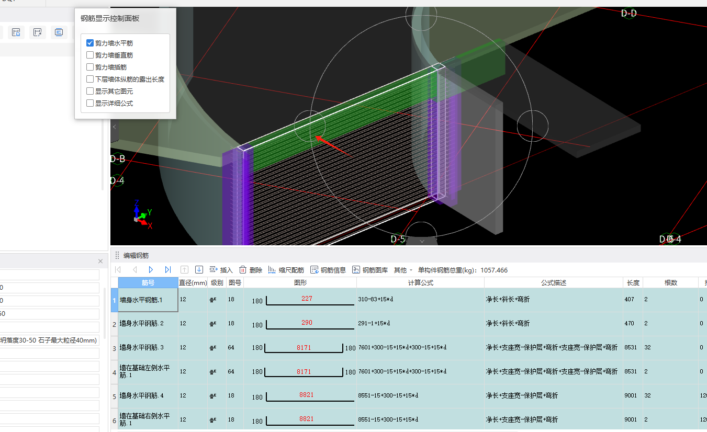
Task: Collapse viewport side panel via left chevron
Action: [114, 127]
